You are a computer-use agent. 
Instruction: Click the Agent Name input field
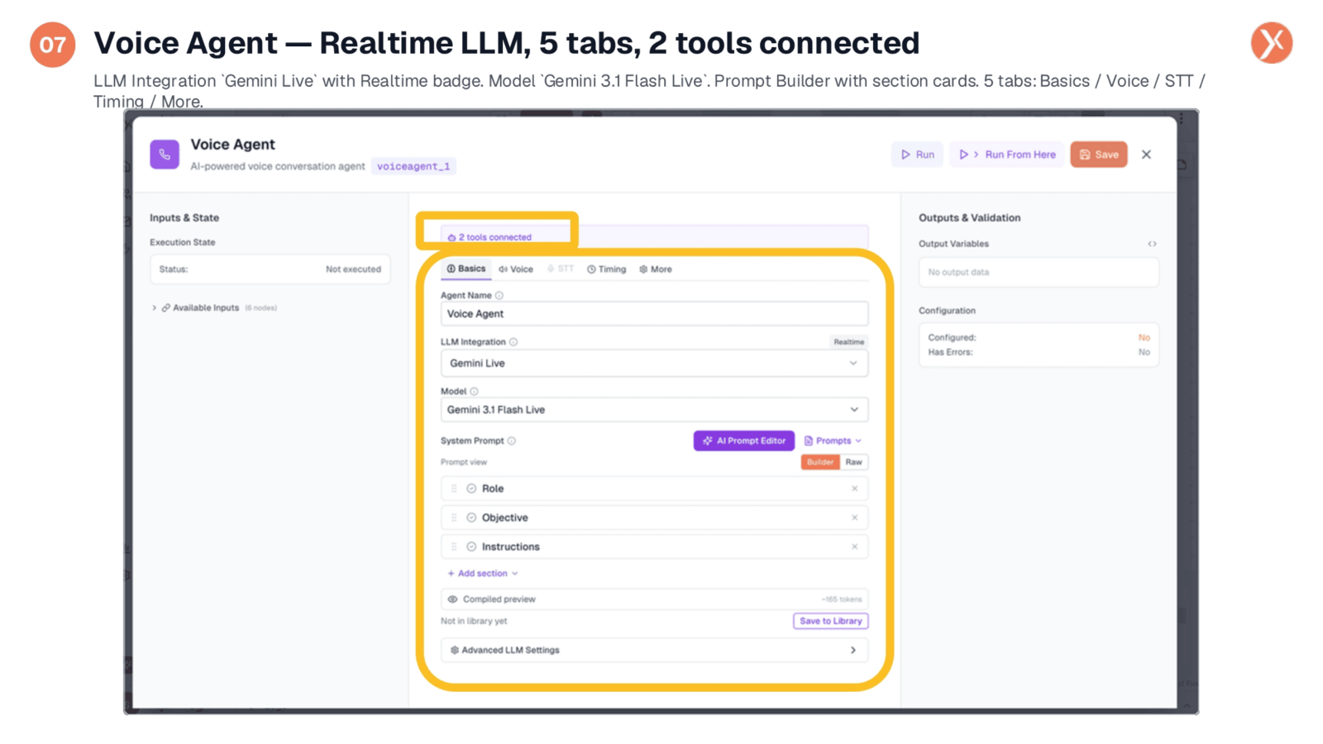pyautogui.click(x=654, y=314)
